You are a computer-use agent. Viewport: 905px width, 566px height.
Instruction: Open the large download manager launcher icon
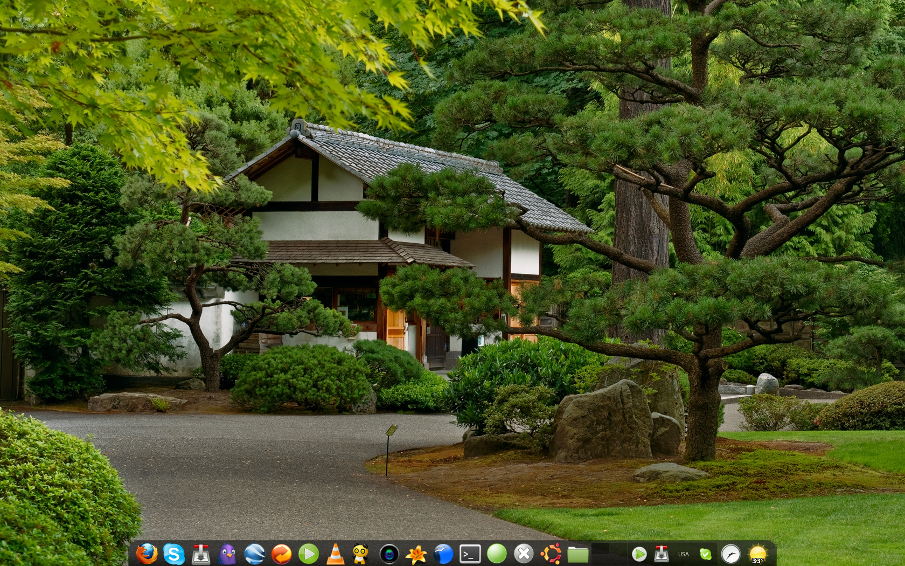click(x=200, y=554)
